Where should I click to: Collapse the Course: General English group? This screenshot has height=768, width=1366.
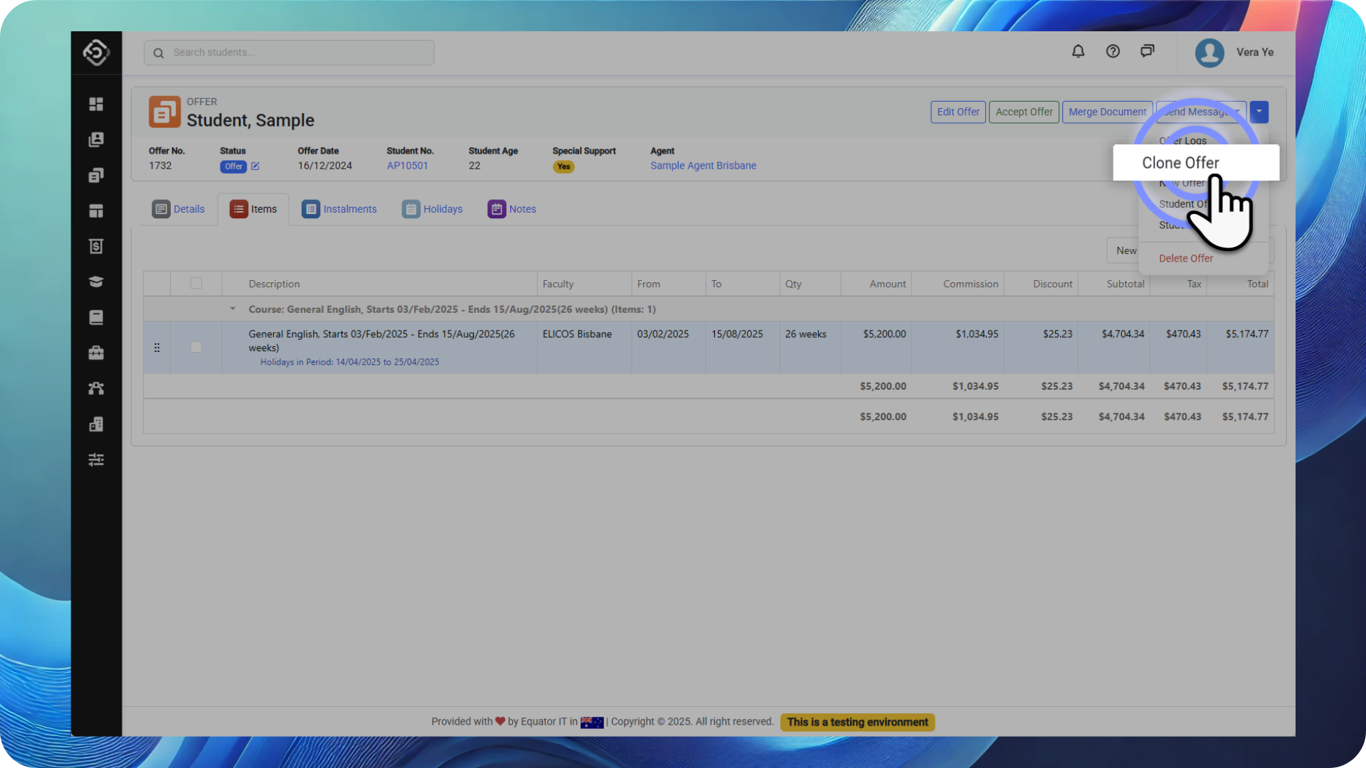[x=233, y=309]
